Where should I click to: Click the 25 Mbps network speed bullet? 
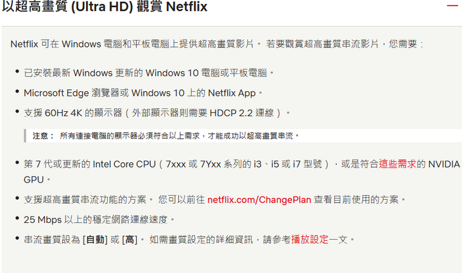click(x=99, y=220)
